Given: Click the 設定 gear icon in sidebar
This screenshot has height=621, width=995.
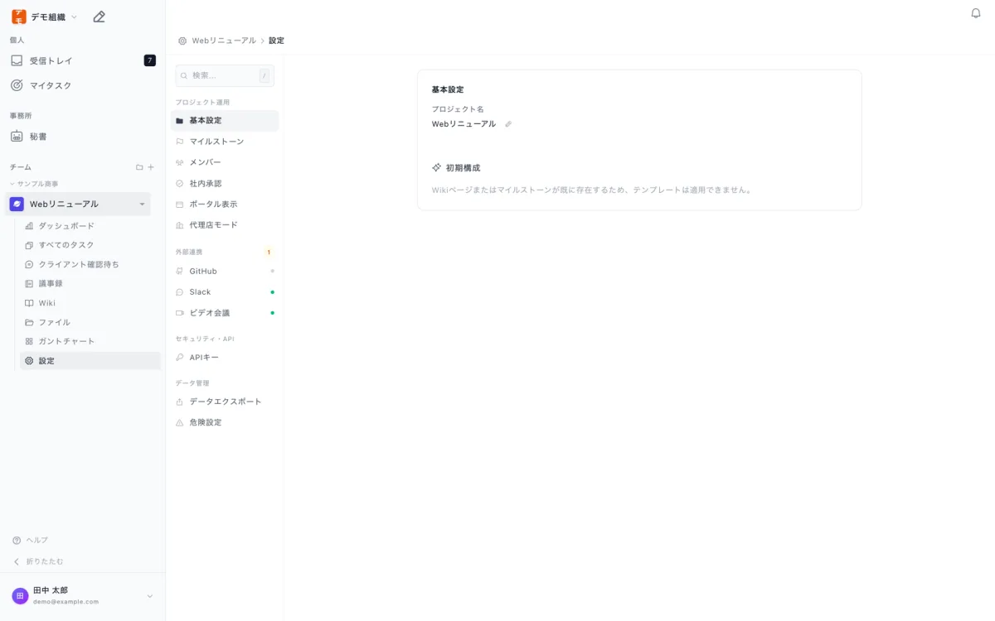Looking at the screenshot, I should pos(29,361).
